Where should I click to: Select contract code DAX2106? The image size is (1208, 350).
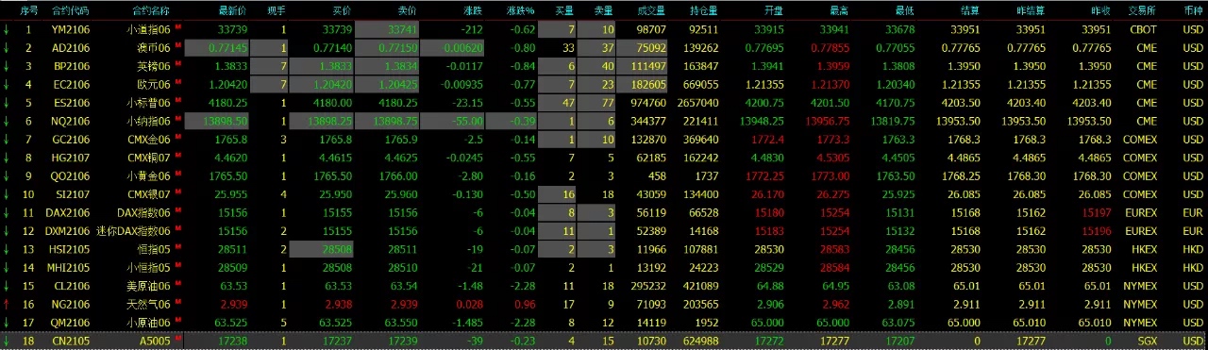(68, 213)
